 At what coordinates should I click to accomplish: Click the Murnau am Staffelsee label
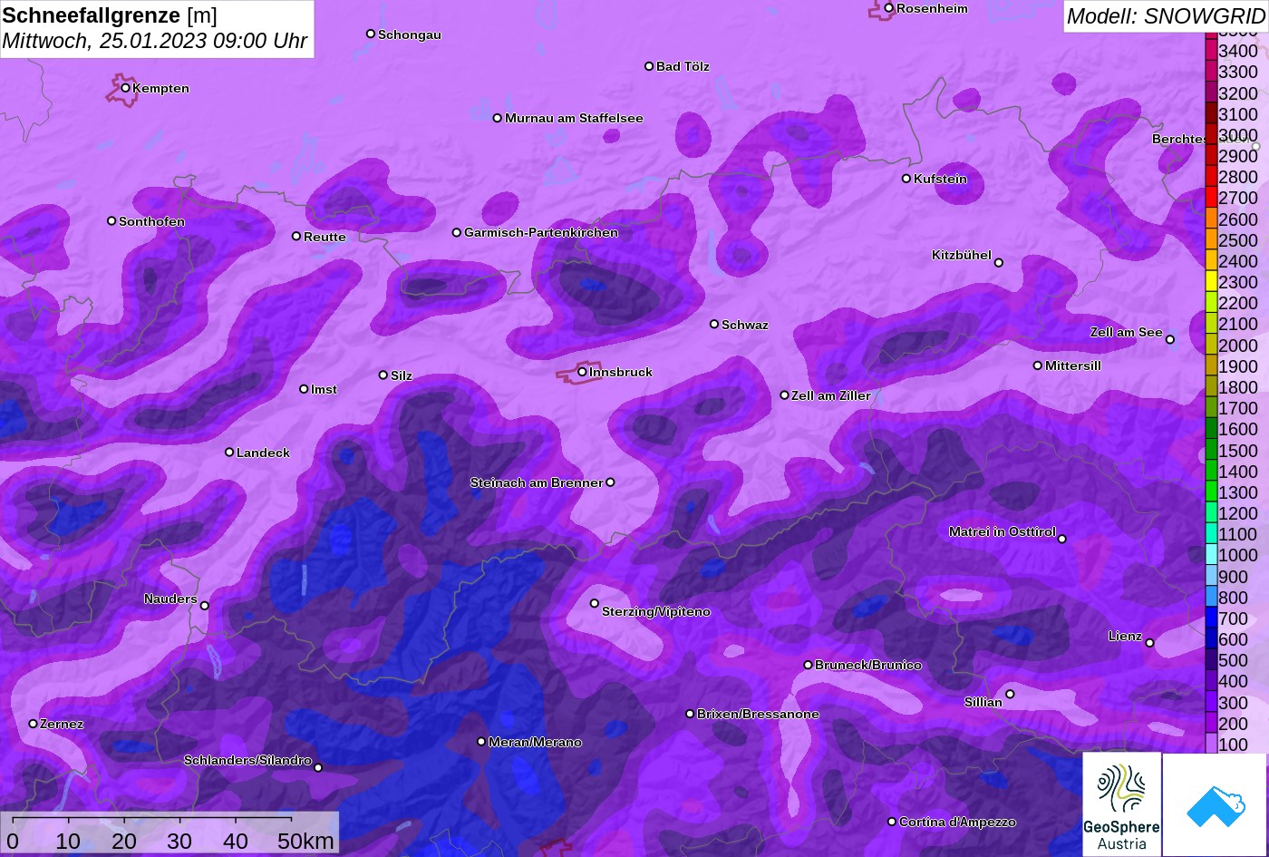point(574,118)
